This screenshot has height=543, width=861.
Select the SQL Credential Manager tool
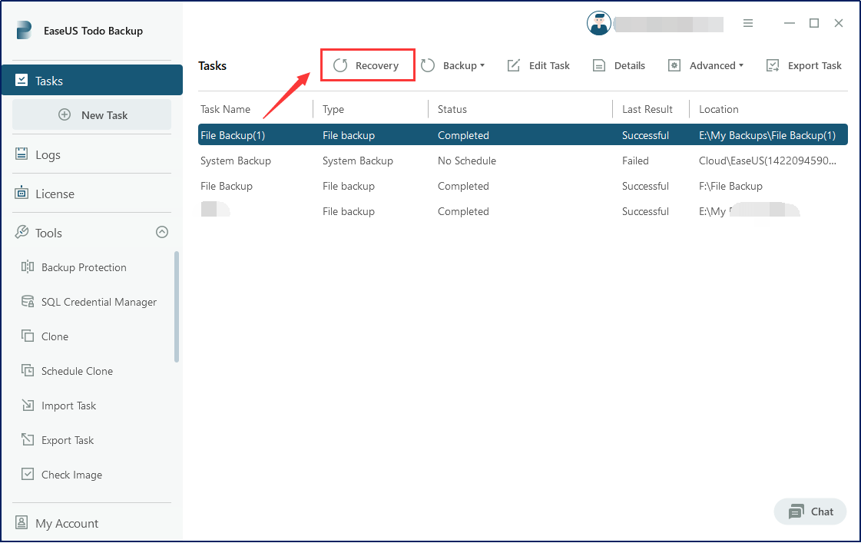(x=97, y=302)
